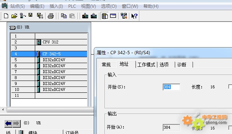Screen dimensions: 232x134
Task: Click the back arrow navigation button
Action: click(8, 123)
